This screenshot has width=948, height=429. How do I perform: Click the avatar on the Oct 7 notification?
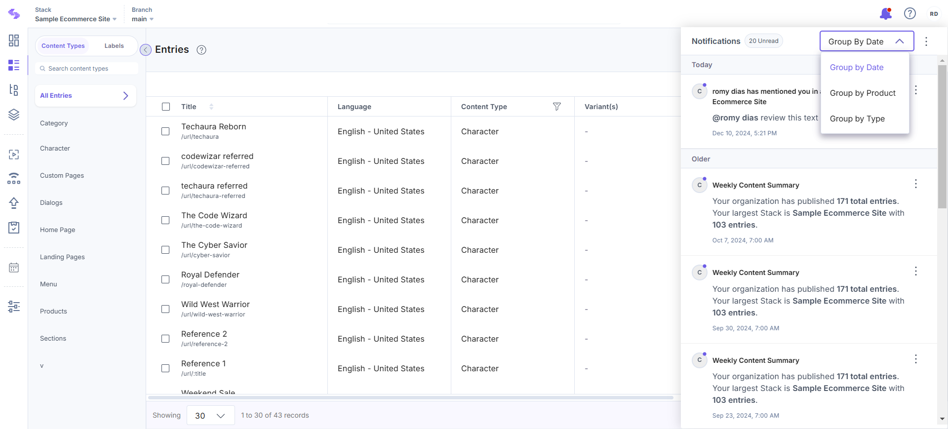[700, 185]
